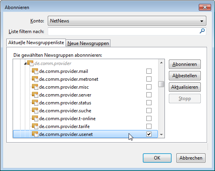
Task: Click the icon next to de.comm.provider.server
Action: (x=35, y=95)
